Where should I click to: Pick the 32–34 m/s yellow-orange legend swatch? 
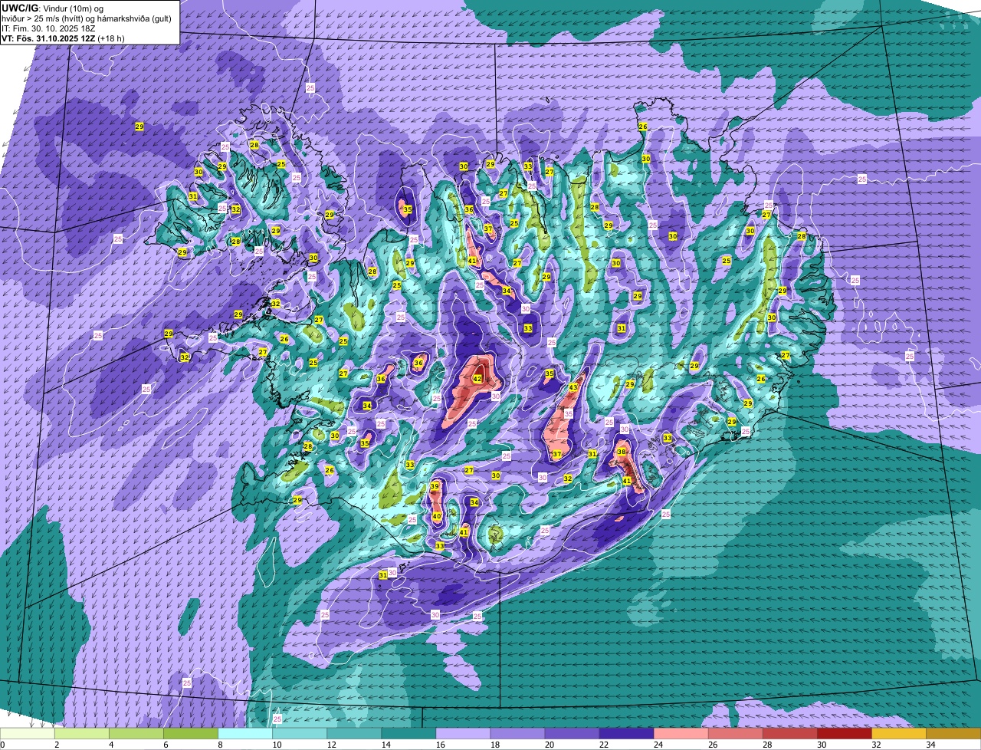tap(898, 734)
